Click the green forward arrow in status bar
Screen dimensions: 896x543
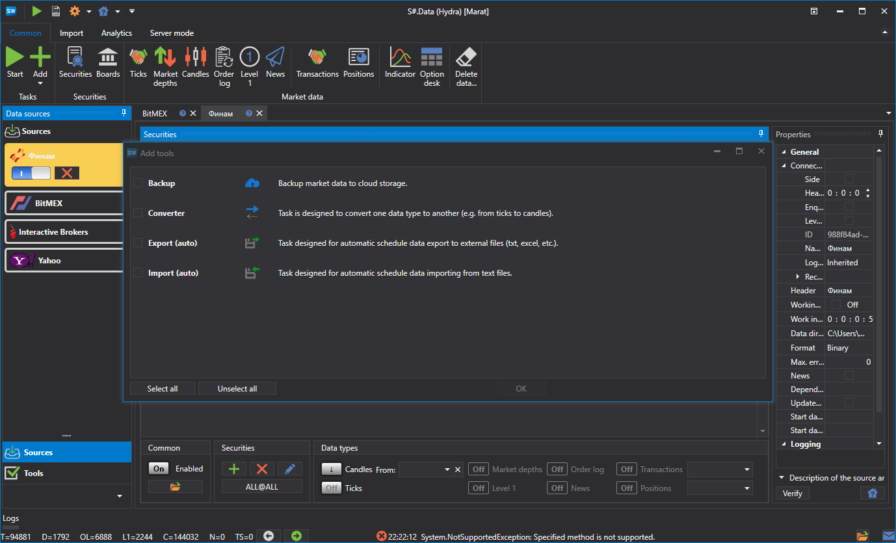pos(296,536)
